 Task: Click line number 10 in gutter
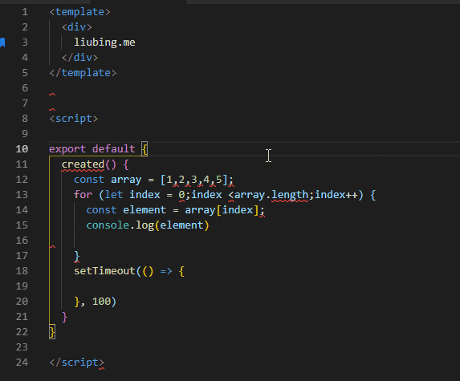(22, 149)
